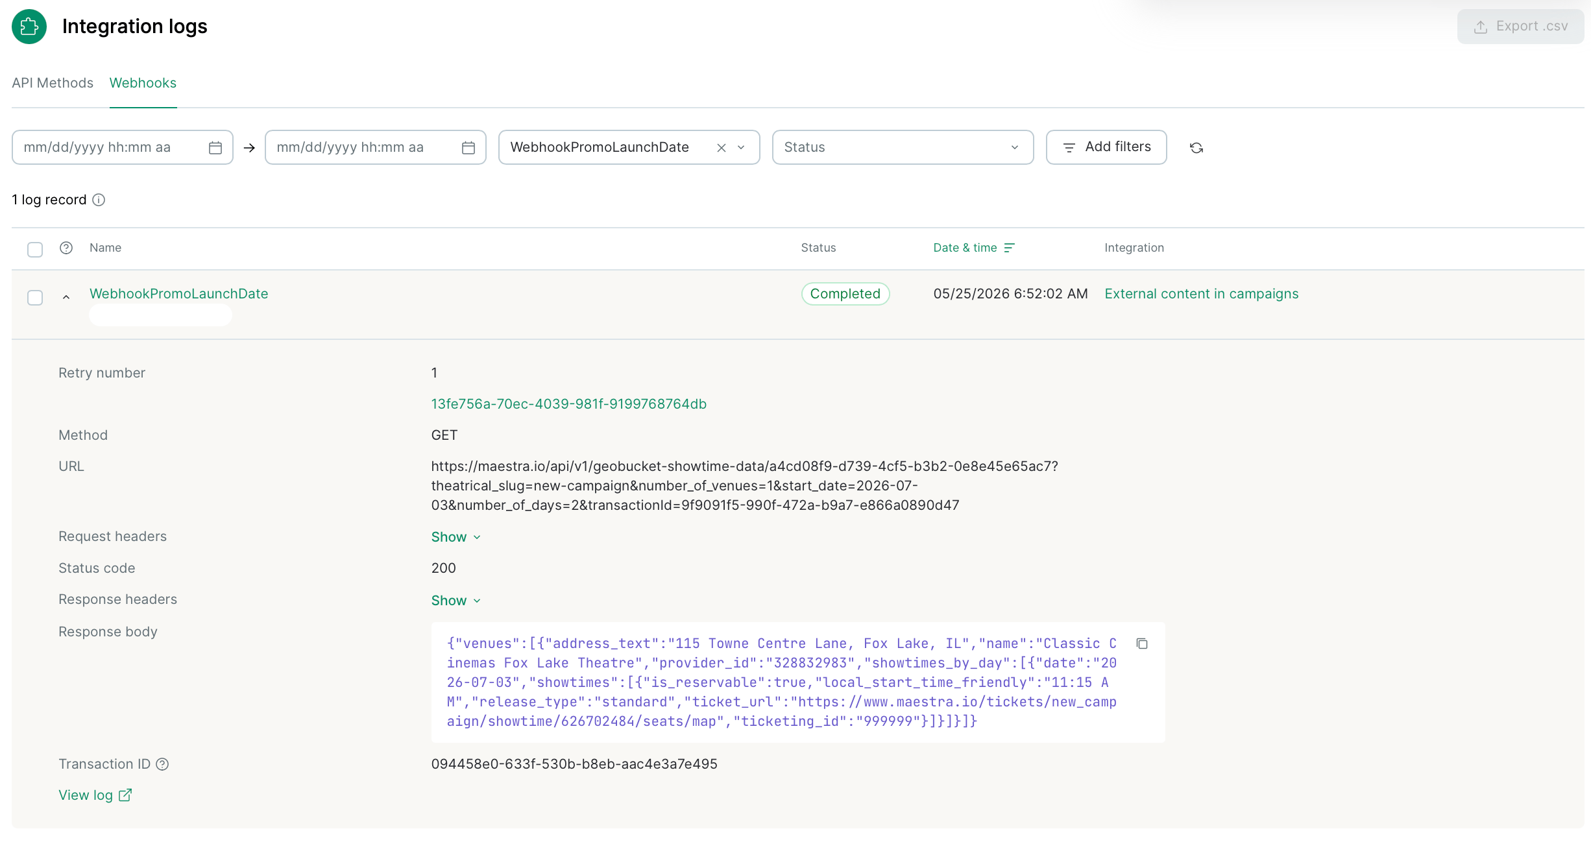1591x842 pixels.
Task: Select the Webhooks tab
Action: click(x=143, y=83)
